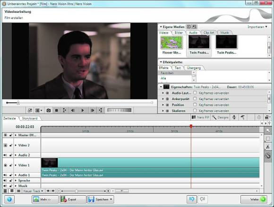Click the redo button
The width and height of the screenshot is (274, 207).
click(203, 199)
